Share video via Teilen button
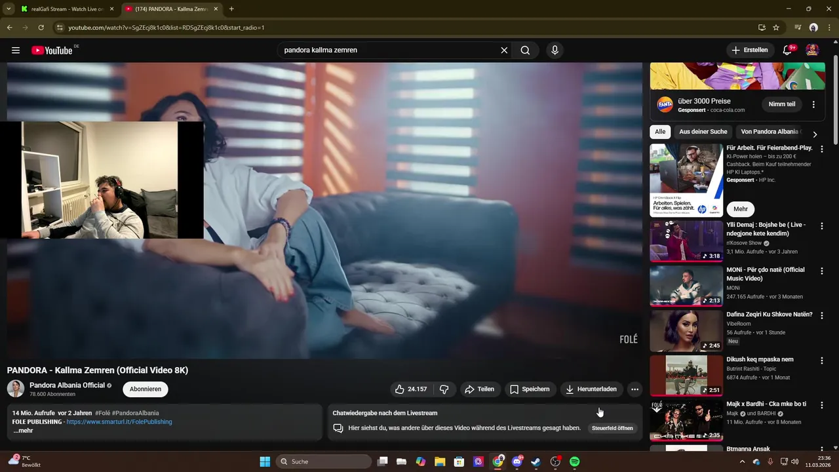This screenshot has height=472, width=839. 479,389
